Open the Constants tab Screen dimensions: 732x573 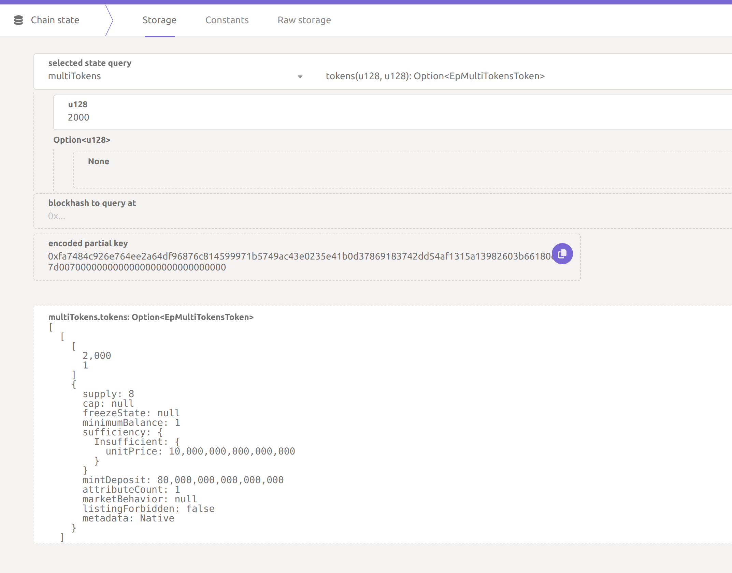tap(227, 20)
